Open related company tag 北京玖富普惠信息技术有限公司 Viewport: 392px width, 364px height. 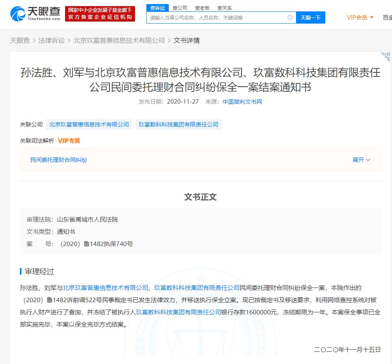pyautogui.click(x=89, y=124)
